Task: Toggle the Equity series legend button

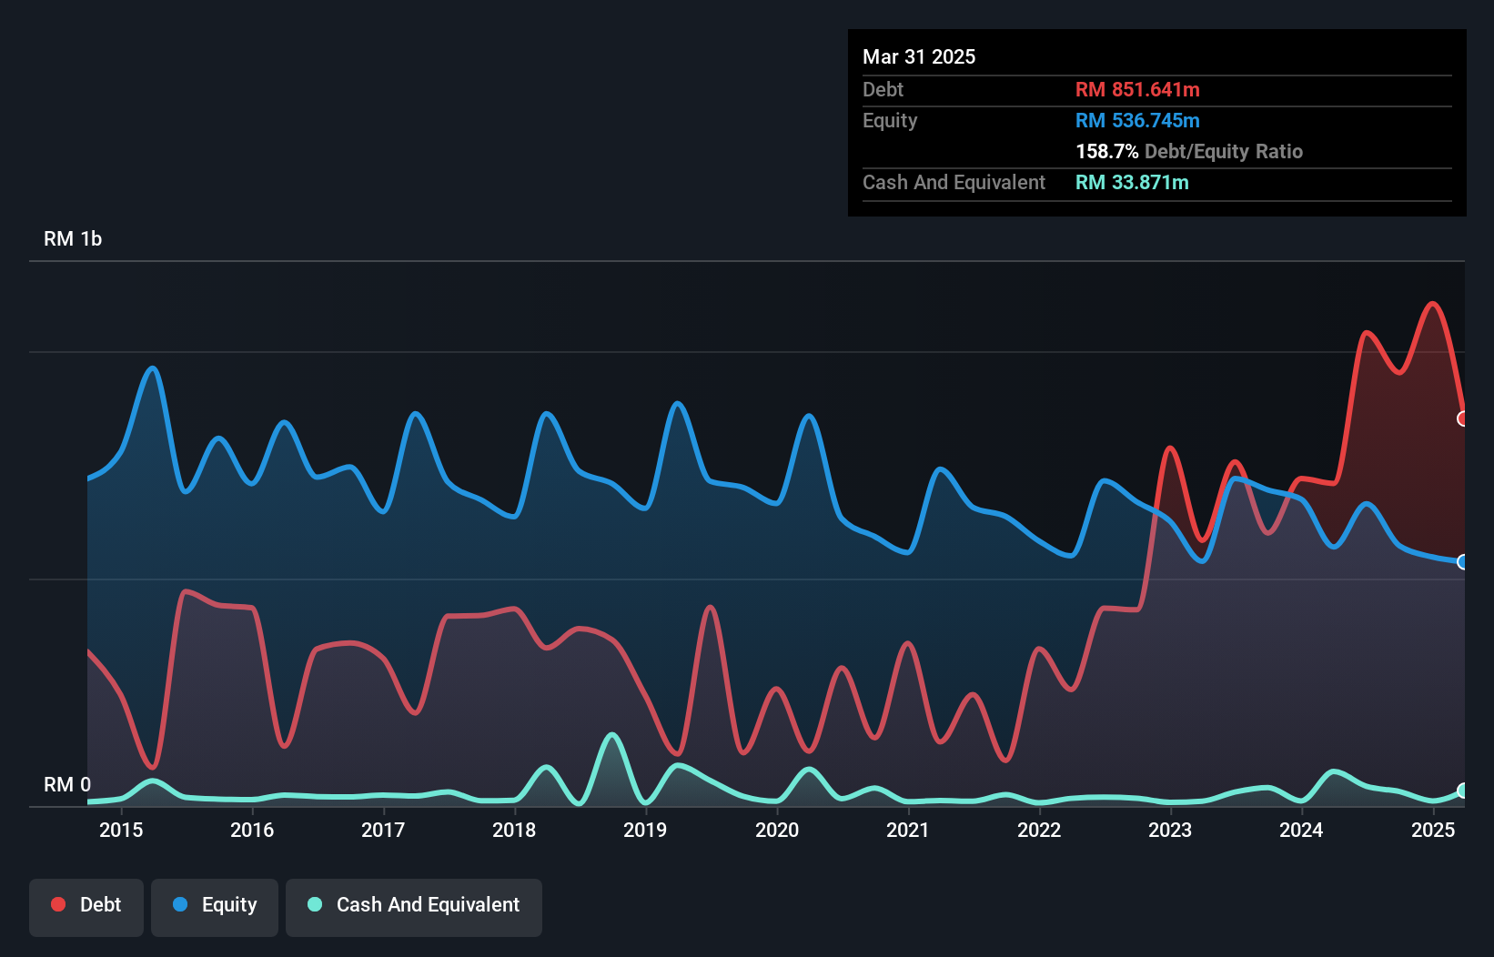Action: click(215, 907)
